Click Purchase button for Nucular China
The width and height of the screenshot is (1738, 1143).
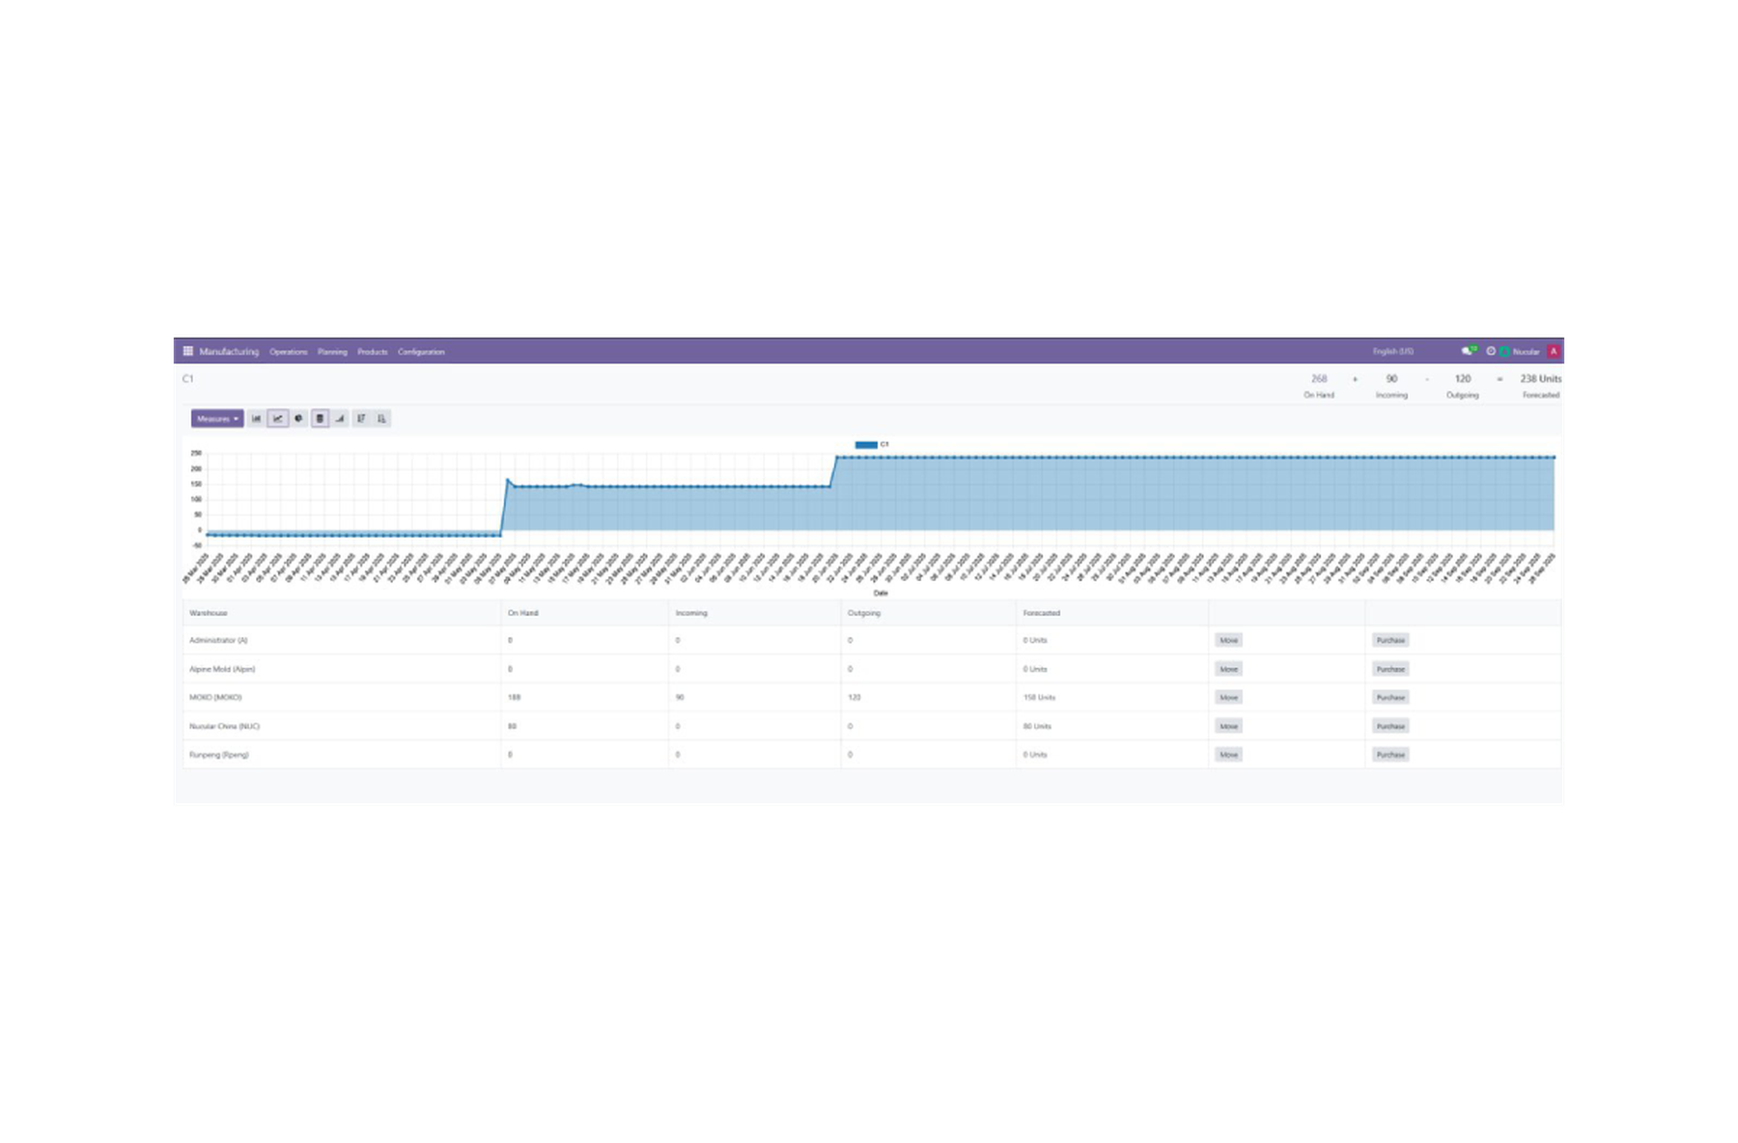[1390, 726]
